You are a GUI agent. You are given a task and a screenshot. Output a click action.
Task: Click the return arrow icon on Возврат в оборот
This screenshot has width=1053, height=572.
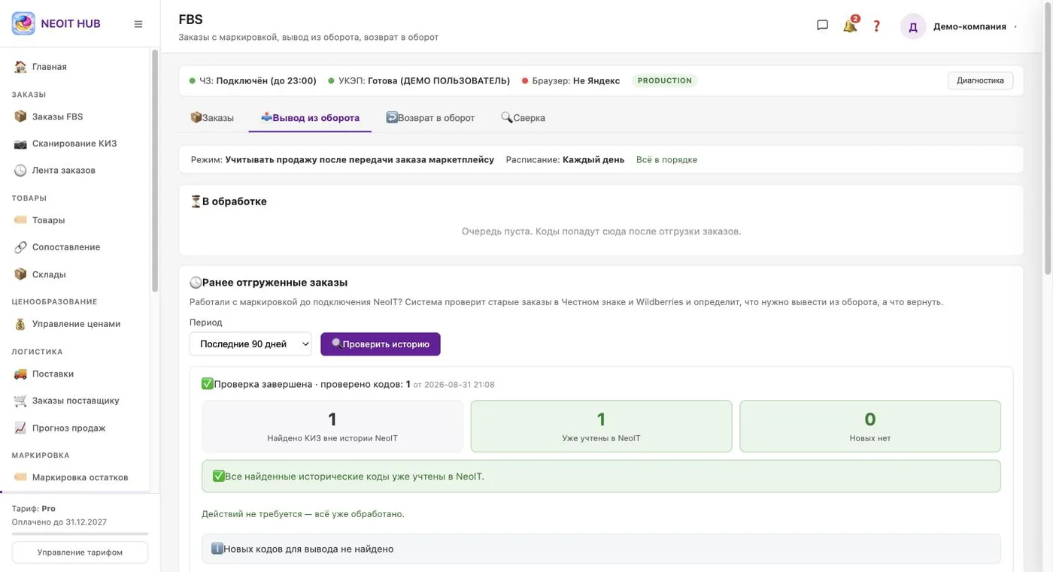tap(392, 117)
